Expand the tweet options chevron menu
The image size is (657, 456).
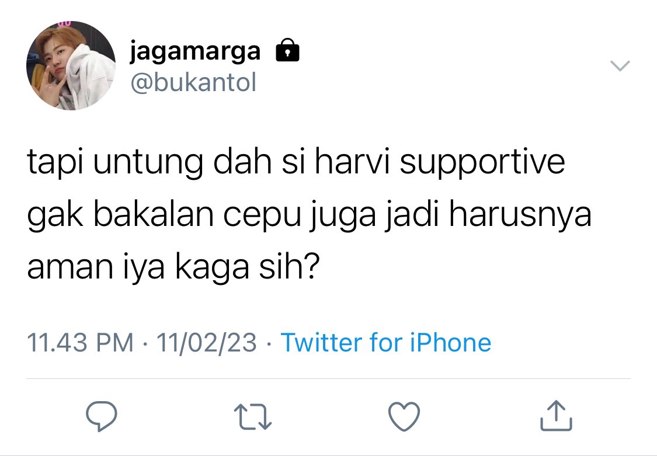[x=620, y=66]
